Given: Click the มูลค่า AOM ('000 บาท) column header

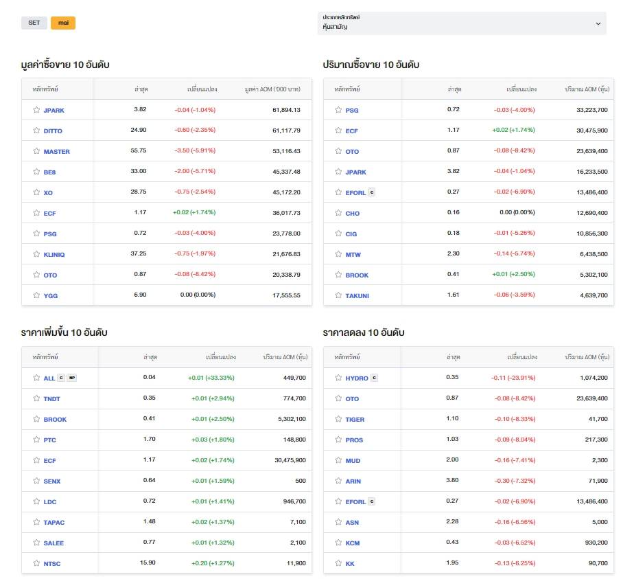Looking at the screenshot, I should click(272, 89).
